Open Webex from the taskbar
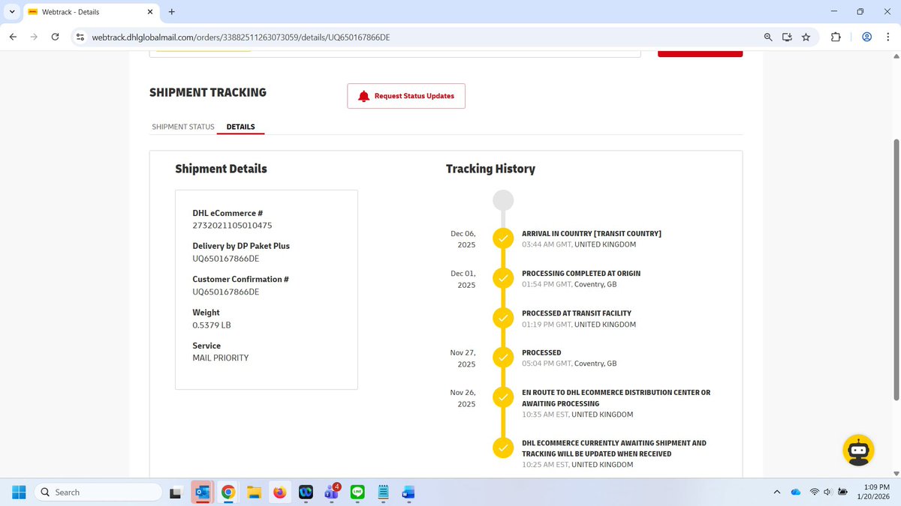901x506 pixels. (x=306, y=493)
